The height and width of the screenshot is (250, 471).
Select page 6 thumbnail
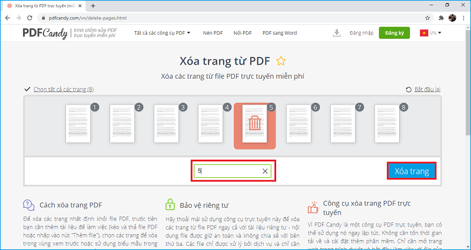point(298,123)
